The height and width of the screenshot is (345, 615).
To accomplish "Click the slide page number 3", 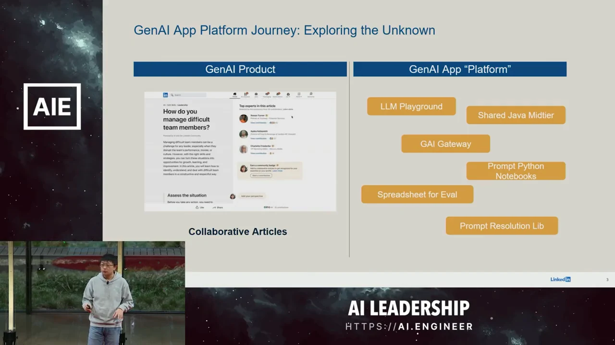I will [x=607, y=280].
